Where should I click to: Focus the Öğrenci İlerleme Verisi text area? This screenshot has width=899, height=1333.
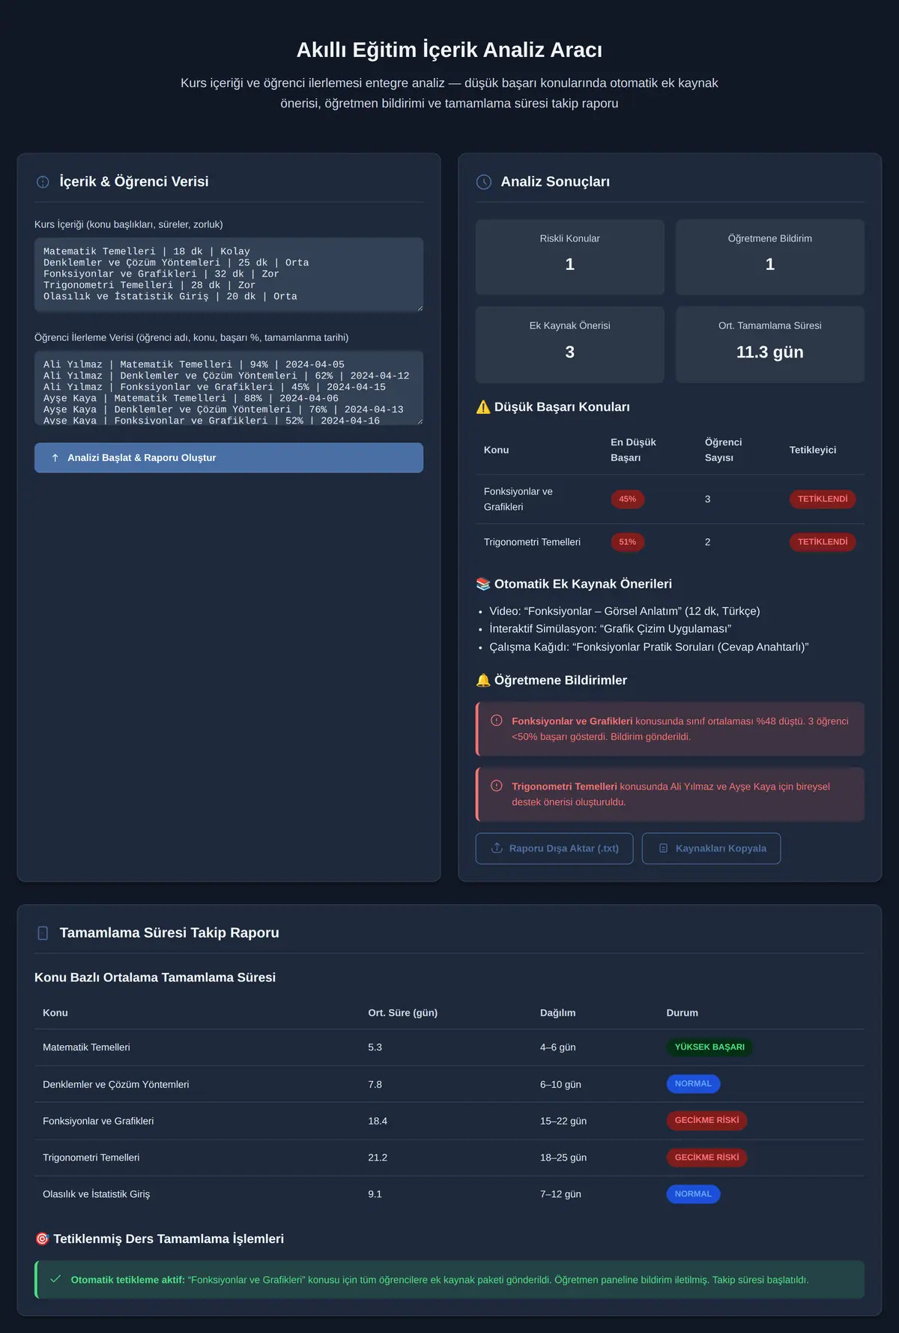tap(228, 388)
